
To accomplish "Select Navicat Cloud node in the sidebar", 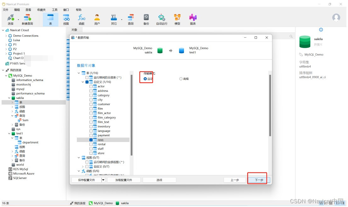I will pyautogui.click(x=19, y=30).
